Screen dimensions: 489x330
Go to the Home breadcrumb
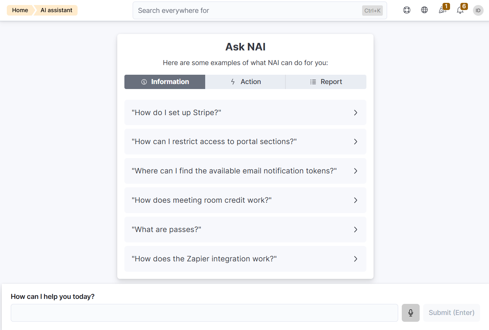coord(20,10)
